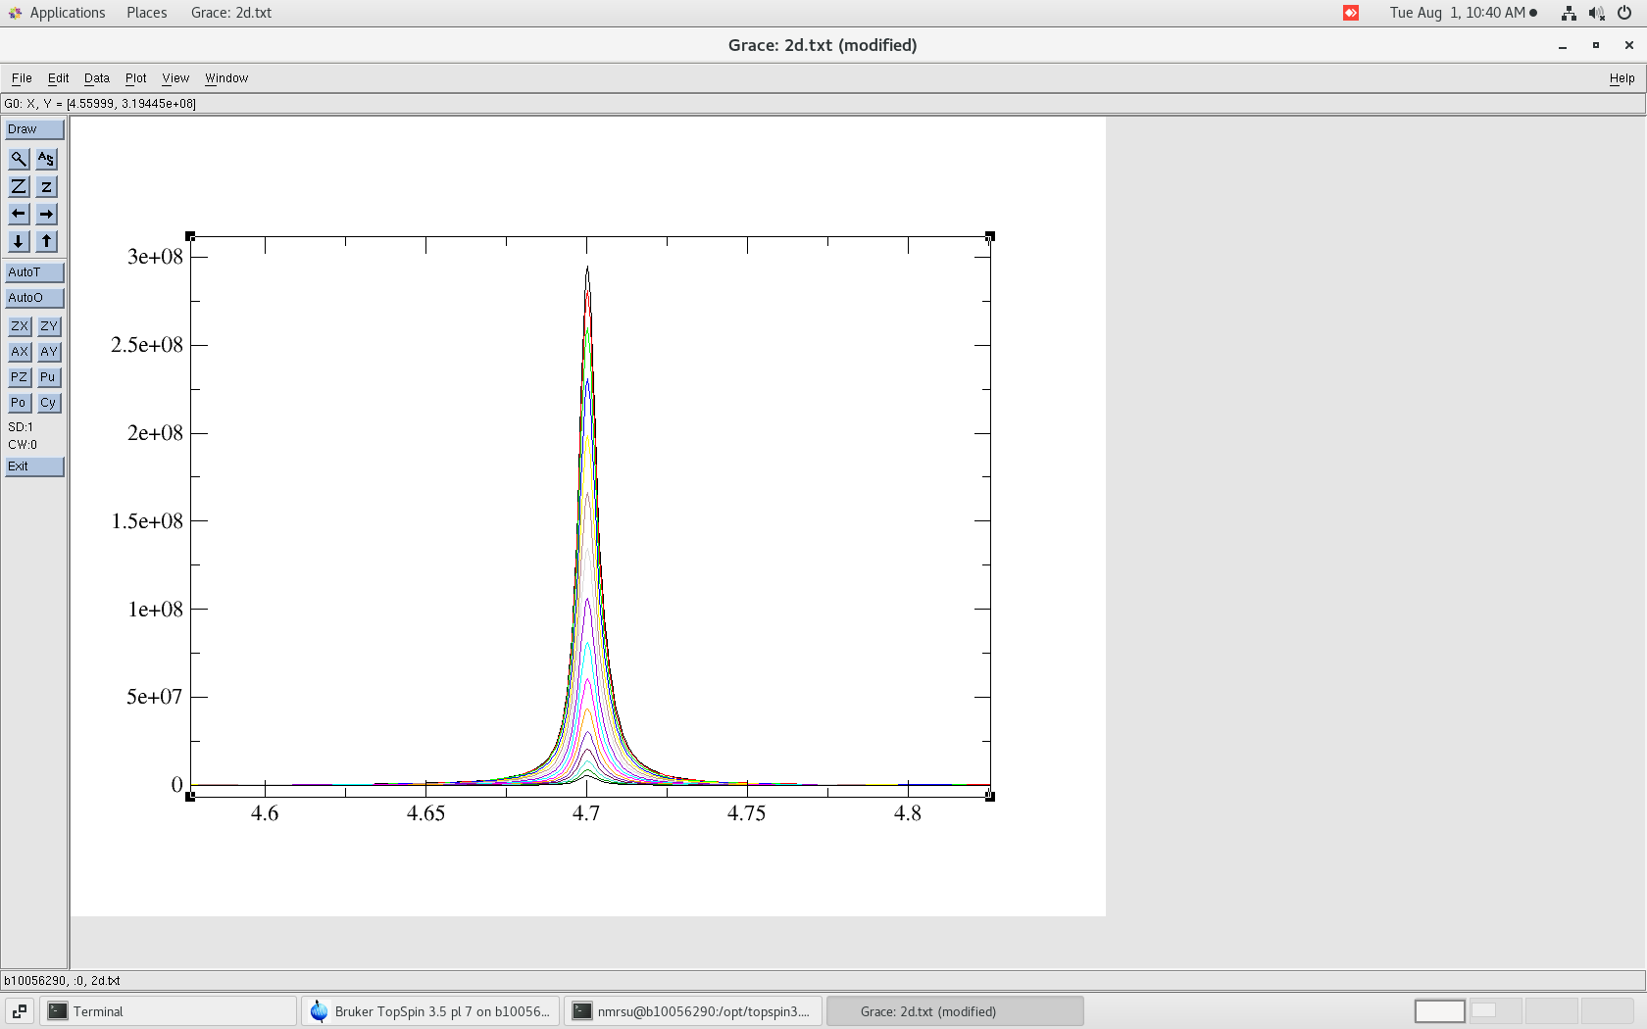The height and width of the screenshot is (1029, 1647).
Task: Select the magnifier zoom tool
Action: click(x=19, y=159)
